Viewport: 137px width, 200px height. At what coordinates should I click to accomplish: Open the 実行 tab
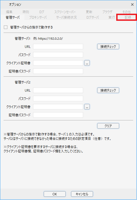tap(112, 17)
